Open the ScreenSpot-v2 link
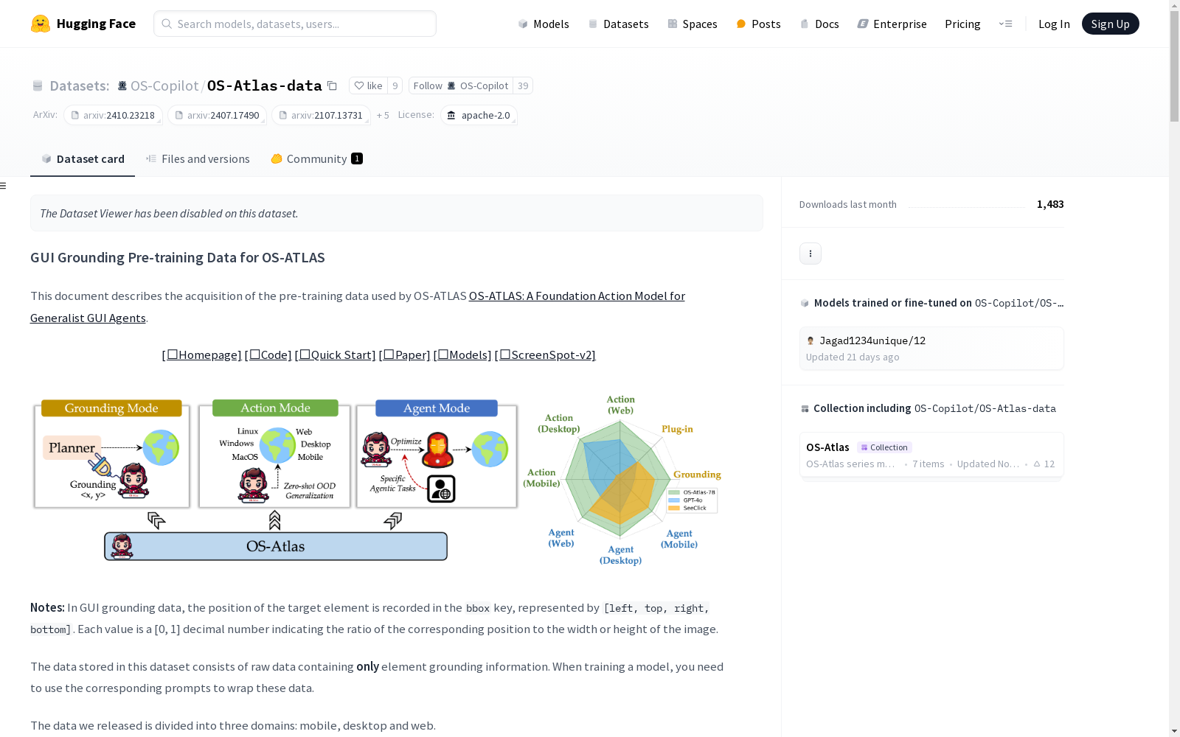The height and width of the screenshot is (737, 1180). pyautogui.click(x=545, y=355)
